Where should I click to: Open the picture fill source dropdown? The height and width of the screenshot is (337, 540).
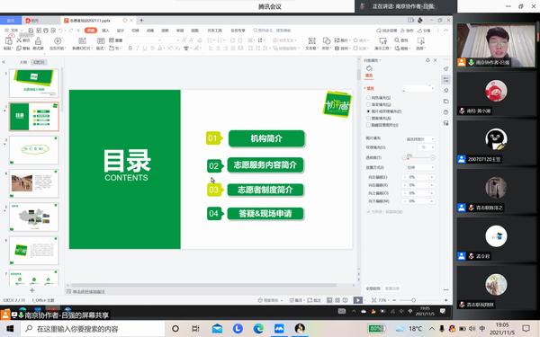point(420,139)
